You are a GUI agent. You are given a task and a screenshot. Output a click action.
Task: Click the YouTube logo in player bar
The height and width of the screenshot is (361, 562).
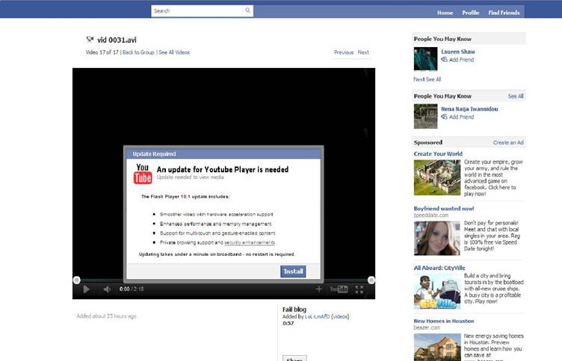click(339, 289)
